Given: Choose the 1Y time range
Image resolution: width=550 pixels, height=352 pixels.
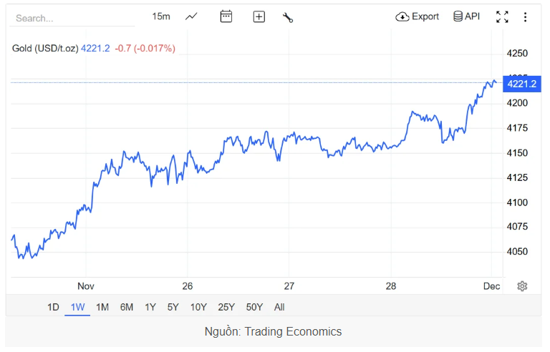Looking at the screenshot, I should point(150,307).
